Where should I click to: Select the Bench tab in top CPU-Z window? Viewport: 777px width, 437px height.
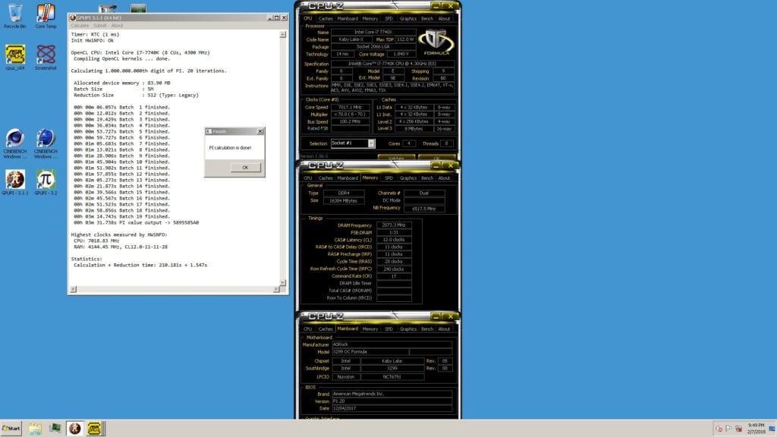(427, 19)
